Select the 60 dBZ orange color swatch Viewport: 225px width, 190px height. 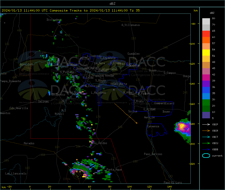[x=206, y=40]
